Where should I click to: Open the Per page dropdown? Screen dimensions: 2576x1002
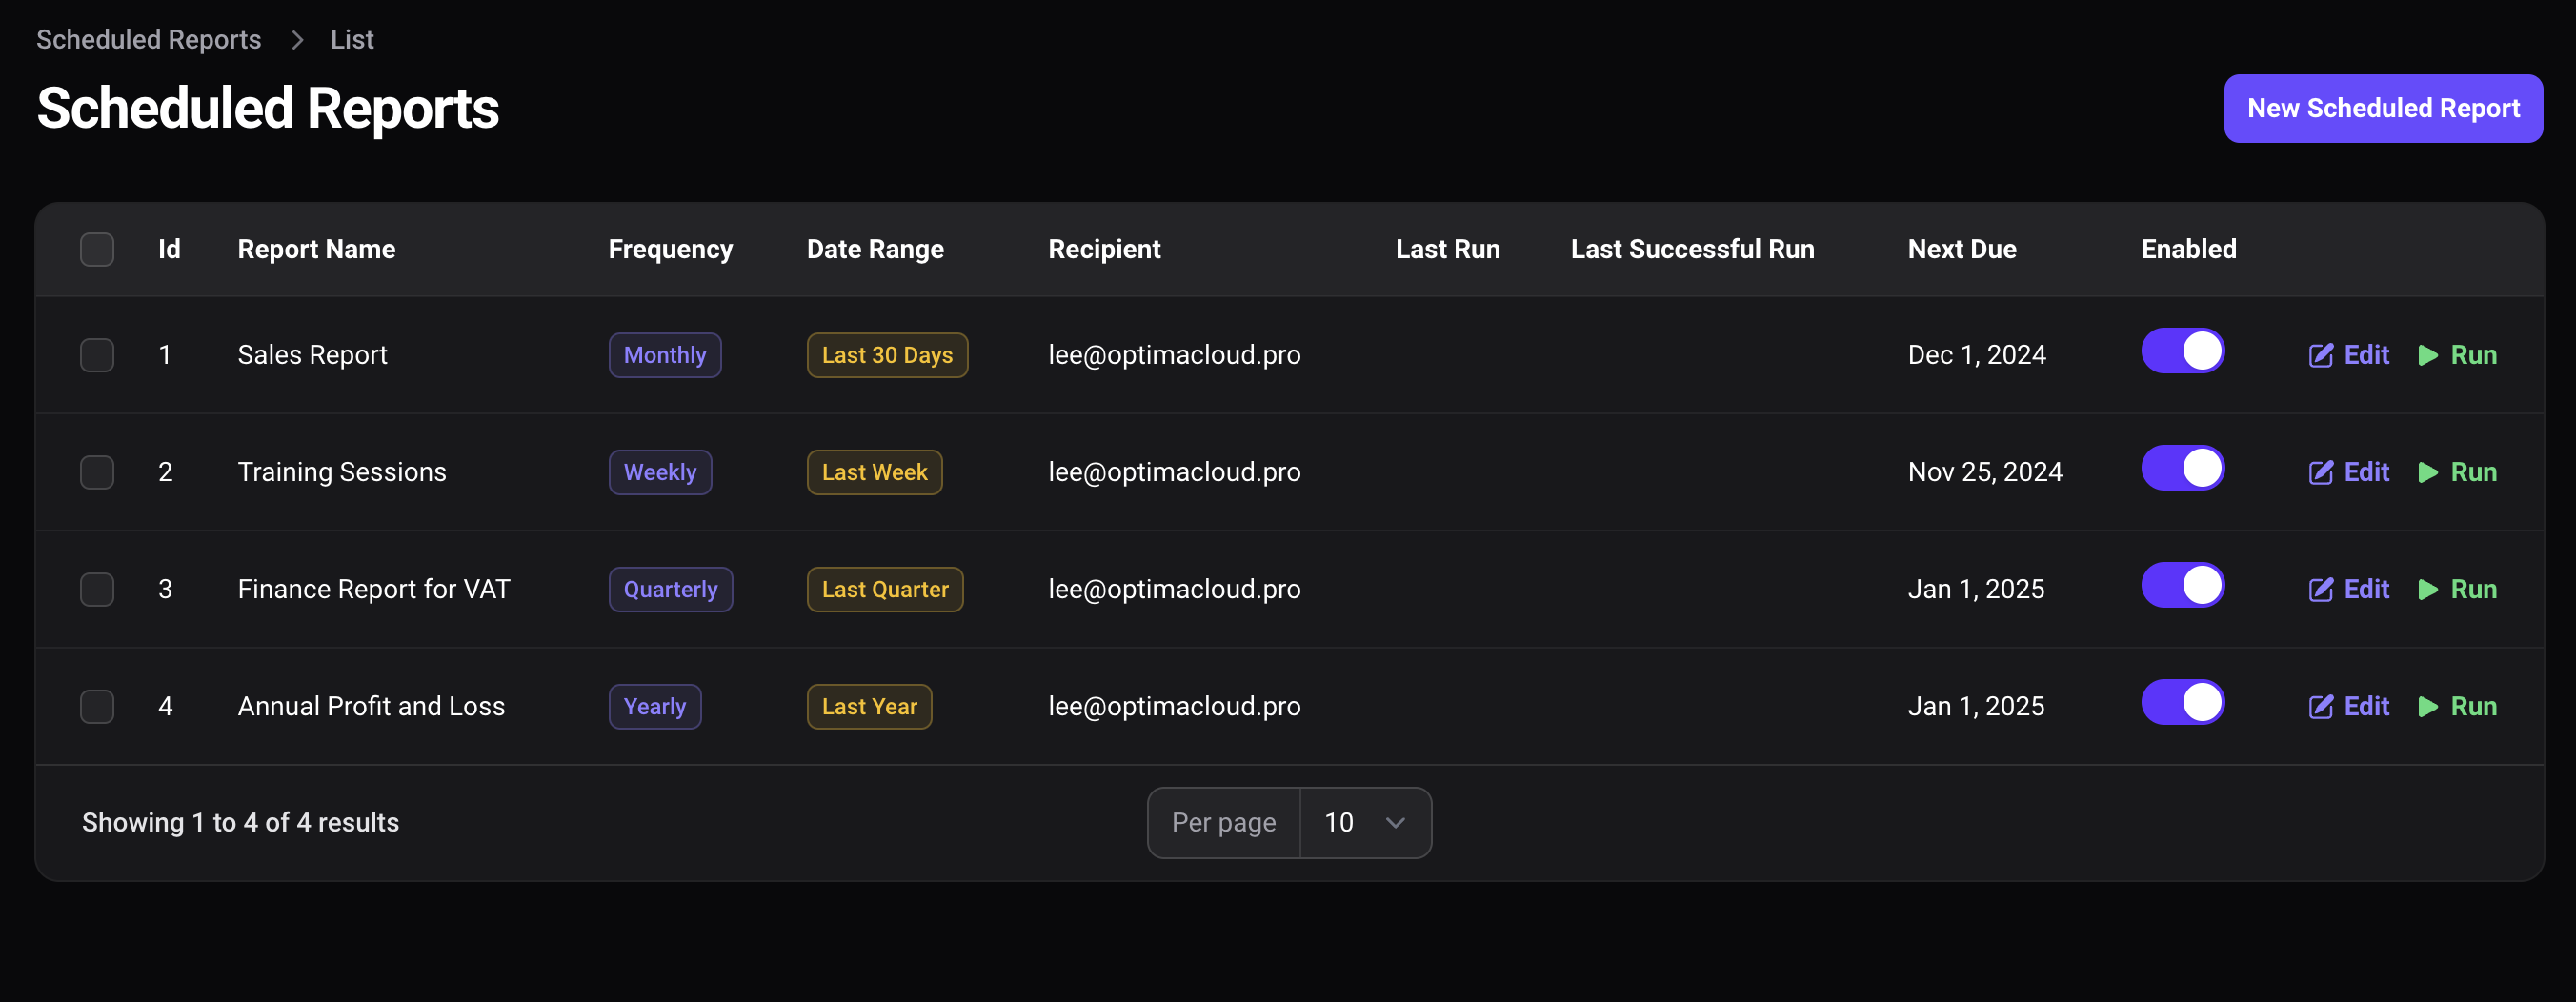coord(1364,822)
